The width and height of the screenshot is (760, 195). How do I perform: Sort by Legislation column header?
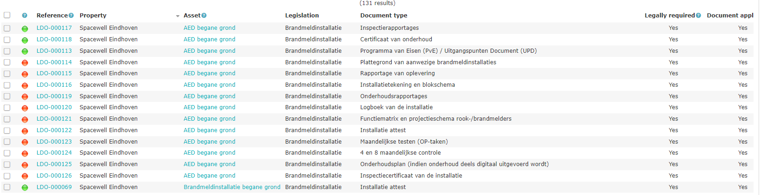coord(302,16)
